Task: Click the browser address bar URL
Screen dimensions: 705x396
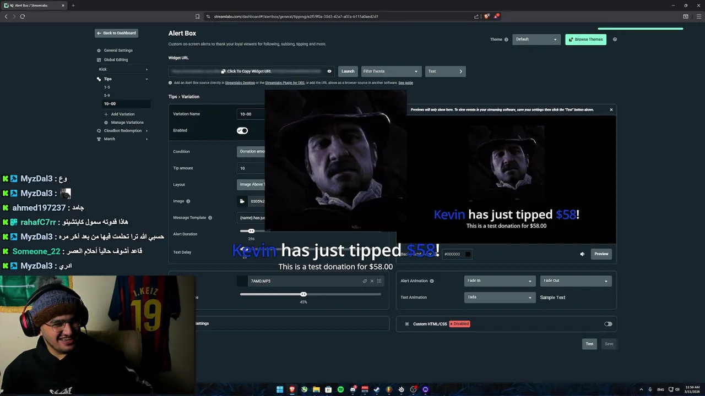Action: pyautogui.click(x=296, y=16)
